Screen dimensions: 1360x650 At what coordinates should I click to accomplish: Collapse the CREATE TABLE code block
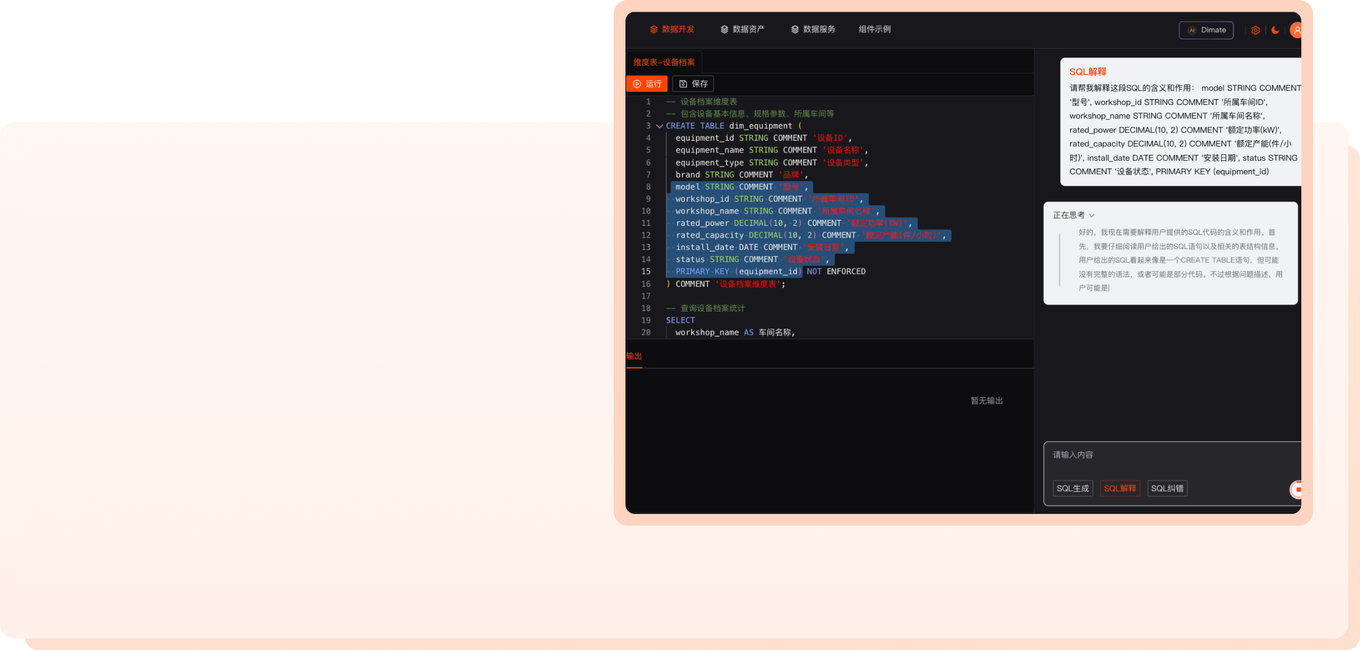point(659,126)
